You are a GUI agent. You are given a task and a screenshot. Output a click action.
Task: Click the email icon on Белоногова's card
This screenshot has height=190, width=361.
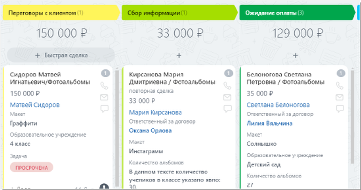[x=340, y=96]
